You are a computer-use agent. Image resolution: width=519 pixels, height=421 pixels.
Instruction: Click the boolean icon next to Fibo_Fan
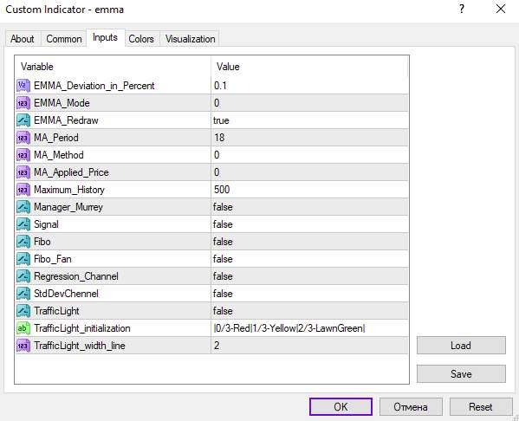(23, 259)
